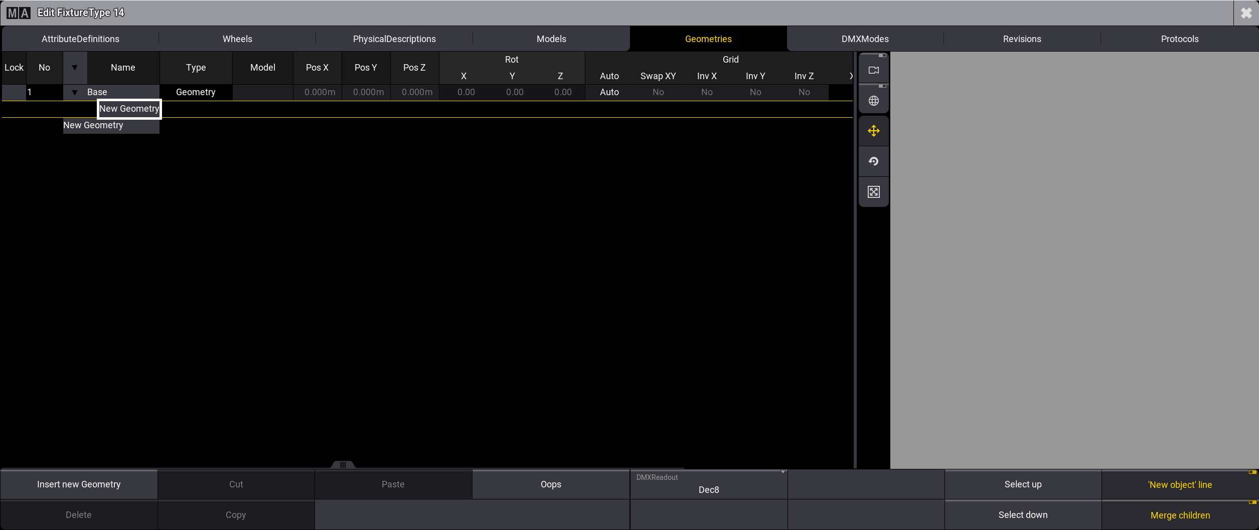Select the highlighted New Geometry entry under Base
The image size is (1259, 530).
pyautogui.click(x=129, y=109)
